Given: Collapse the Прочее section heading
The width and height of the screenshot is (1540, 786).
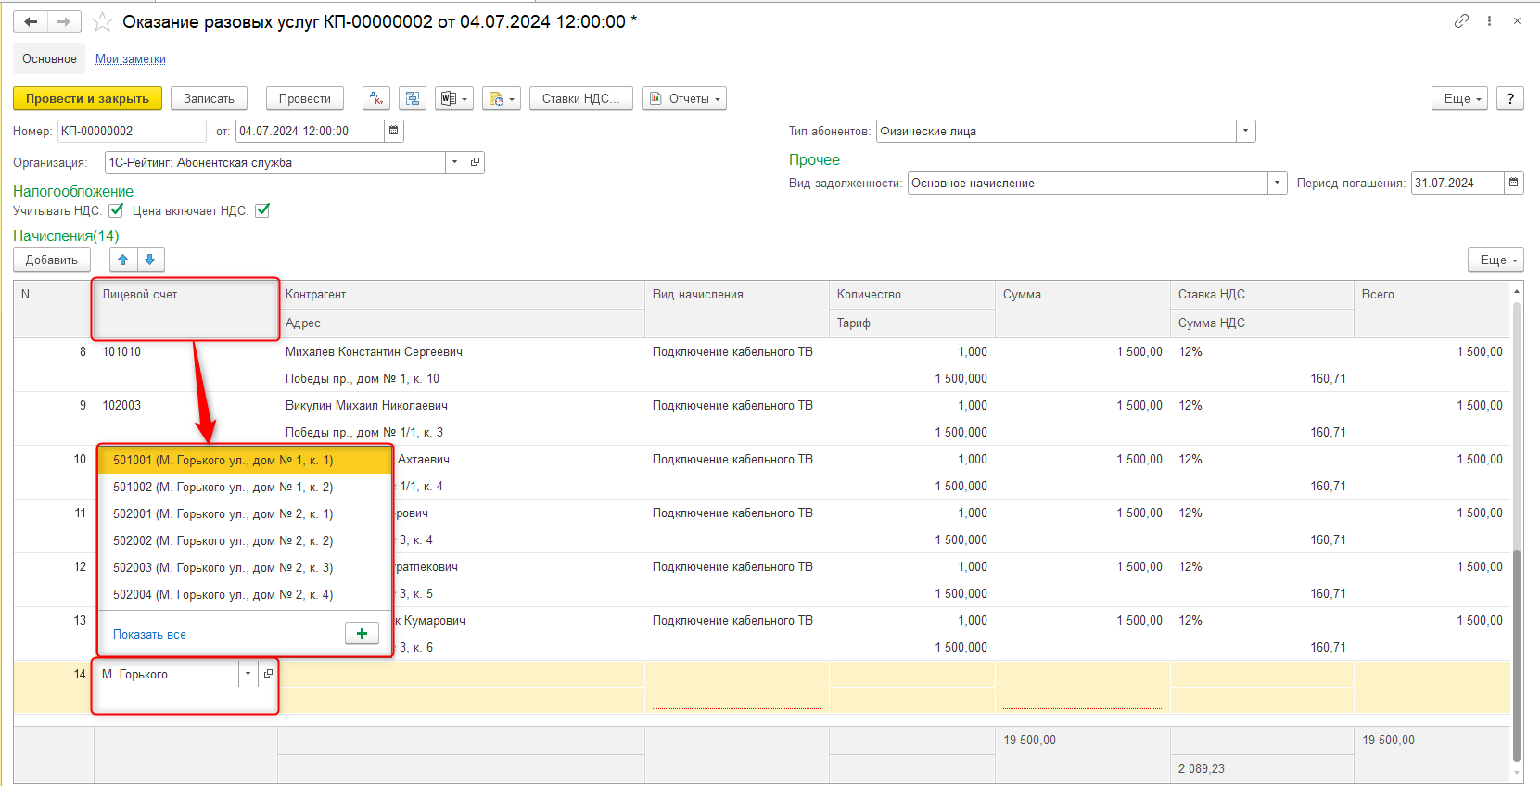Looking at the screenshot, I should (814, 159).
